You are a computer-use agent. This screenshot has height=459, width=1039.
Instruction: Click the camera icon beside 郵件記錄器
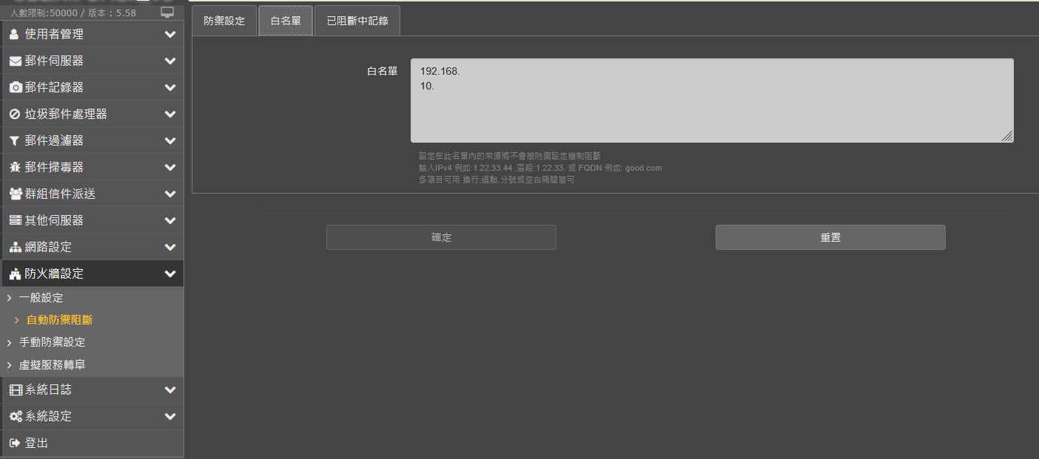[15, 87]
